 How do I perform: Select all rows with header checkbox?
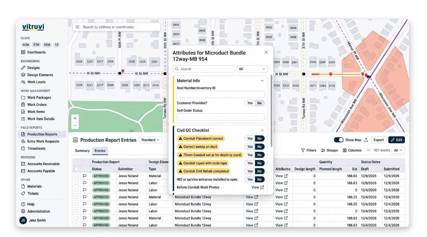(77, 169)
